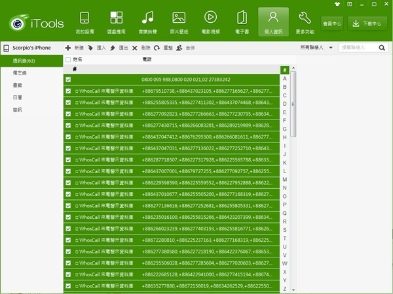Sort by the Name column header

click(77, 59)
